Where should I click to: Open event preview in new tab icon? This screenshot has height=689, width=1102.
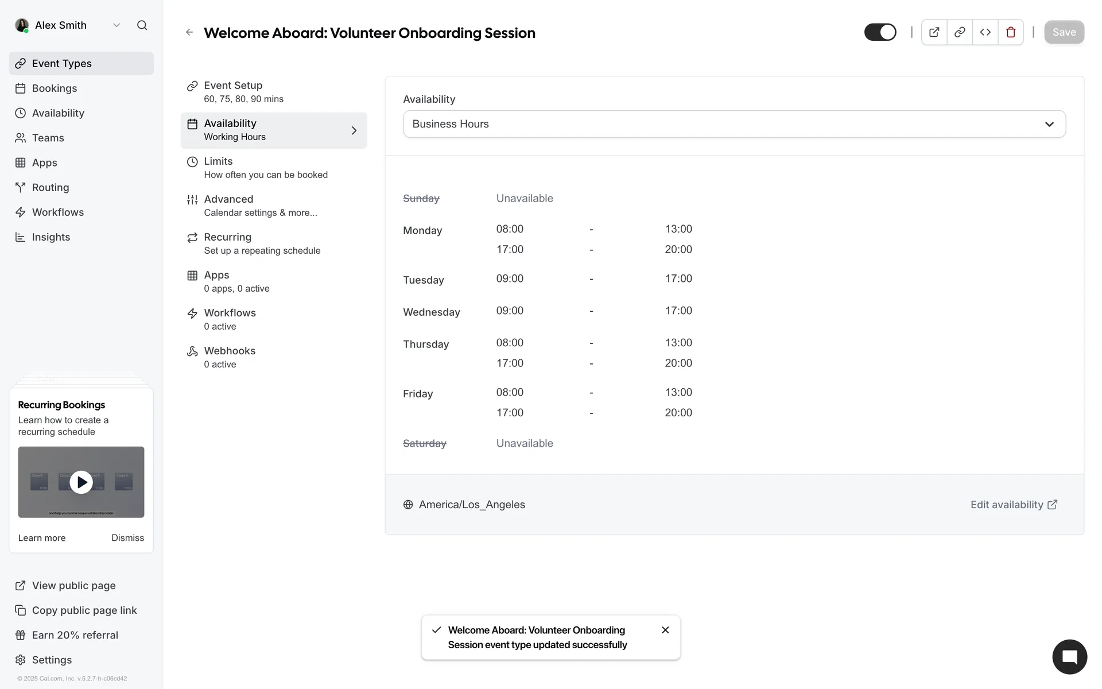tap(934, 32)
